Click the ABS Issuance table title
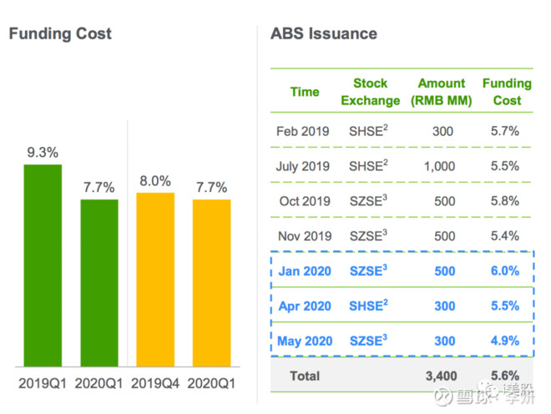The image size is (551, 414). [323, 34]
